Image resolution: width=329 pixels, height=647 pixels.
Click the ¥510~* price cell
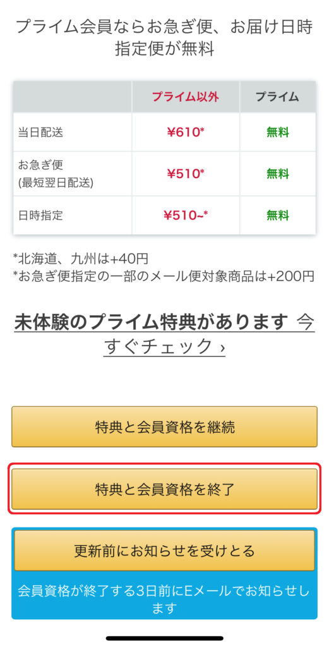click(x=186, y=215)
